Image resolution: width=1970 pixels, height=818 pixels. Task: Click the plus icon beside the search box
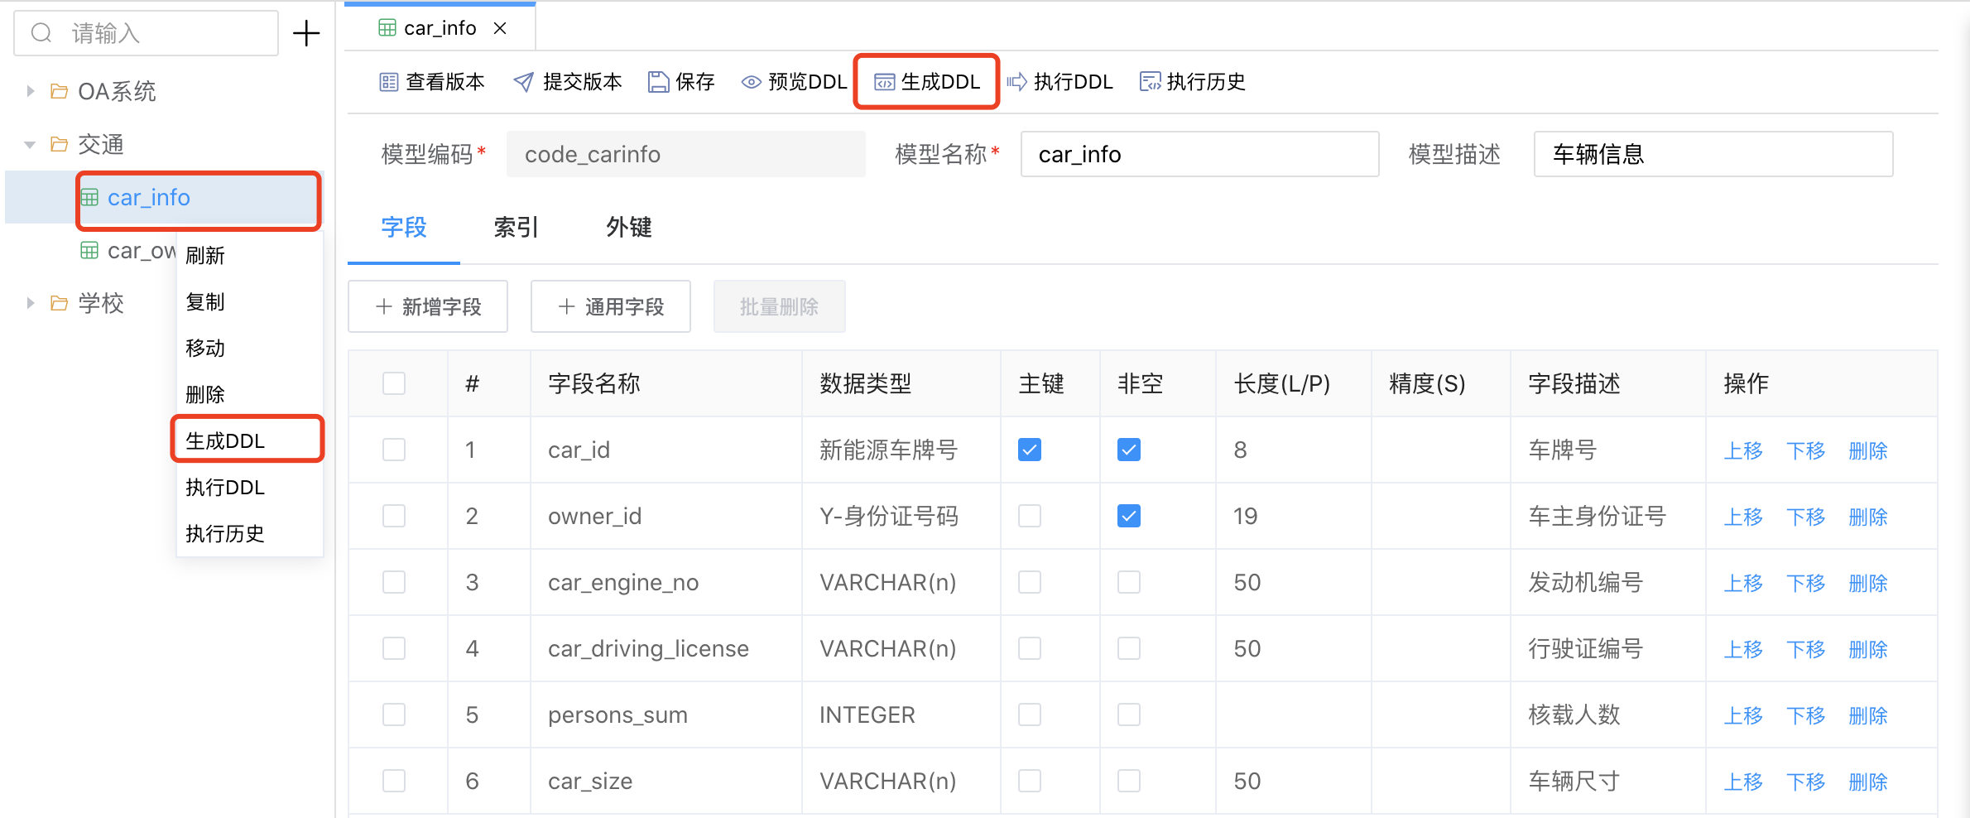[x=306, y=34]
